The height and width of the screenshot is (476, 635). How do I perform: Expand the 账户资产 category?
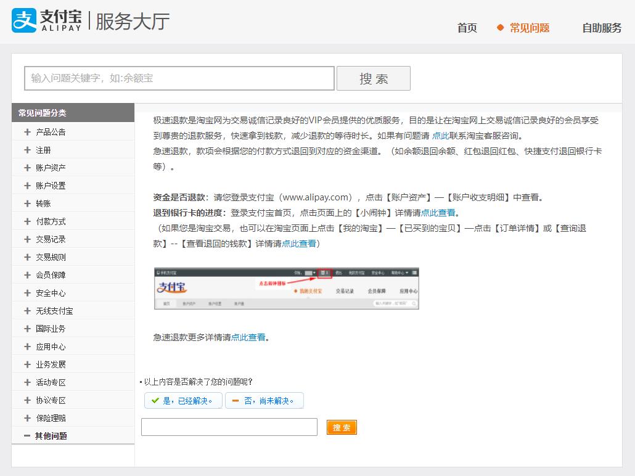click(51, 168)
